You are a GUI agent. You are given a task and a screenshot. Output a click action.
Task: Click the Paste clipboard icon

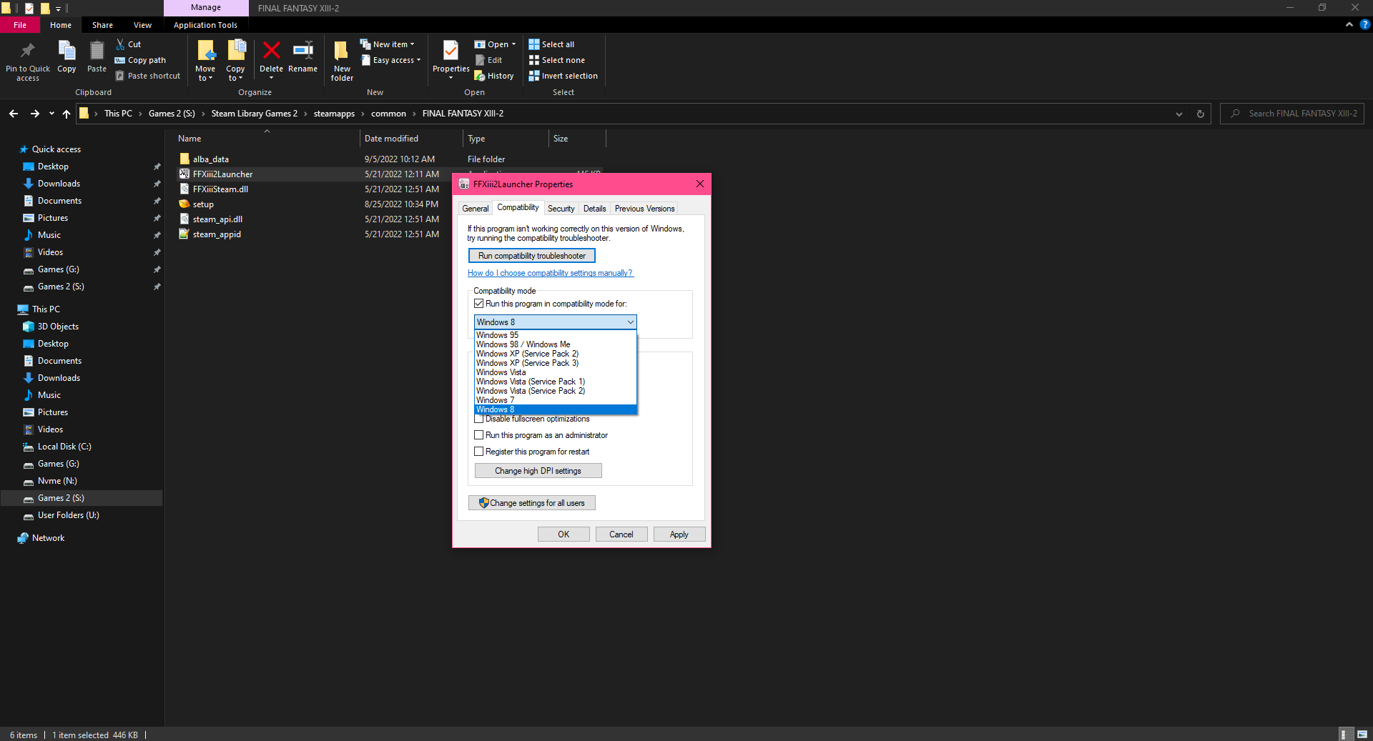tap(97, 57)
